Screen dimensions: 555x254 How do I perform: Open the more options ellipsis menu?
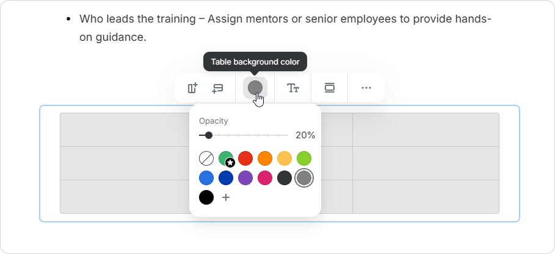pos(366,88)
